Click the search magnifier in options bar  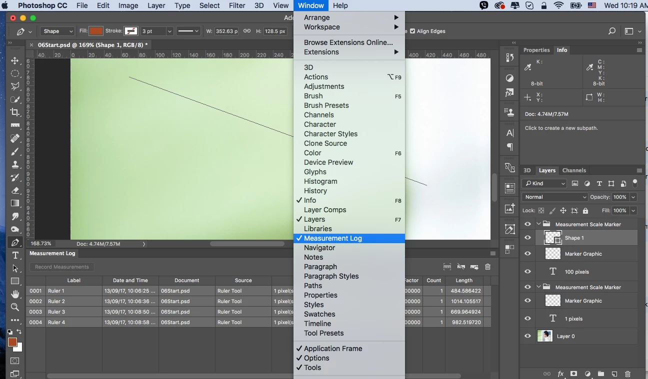click(611, 31)
